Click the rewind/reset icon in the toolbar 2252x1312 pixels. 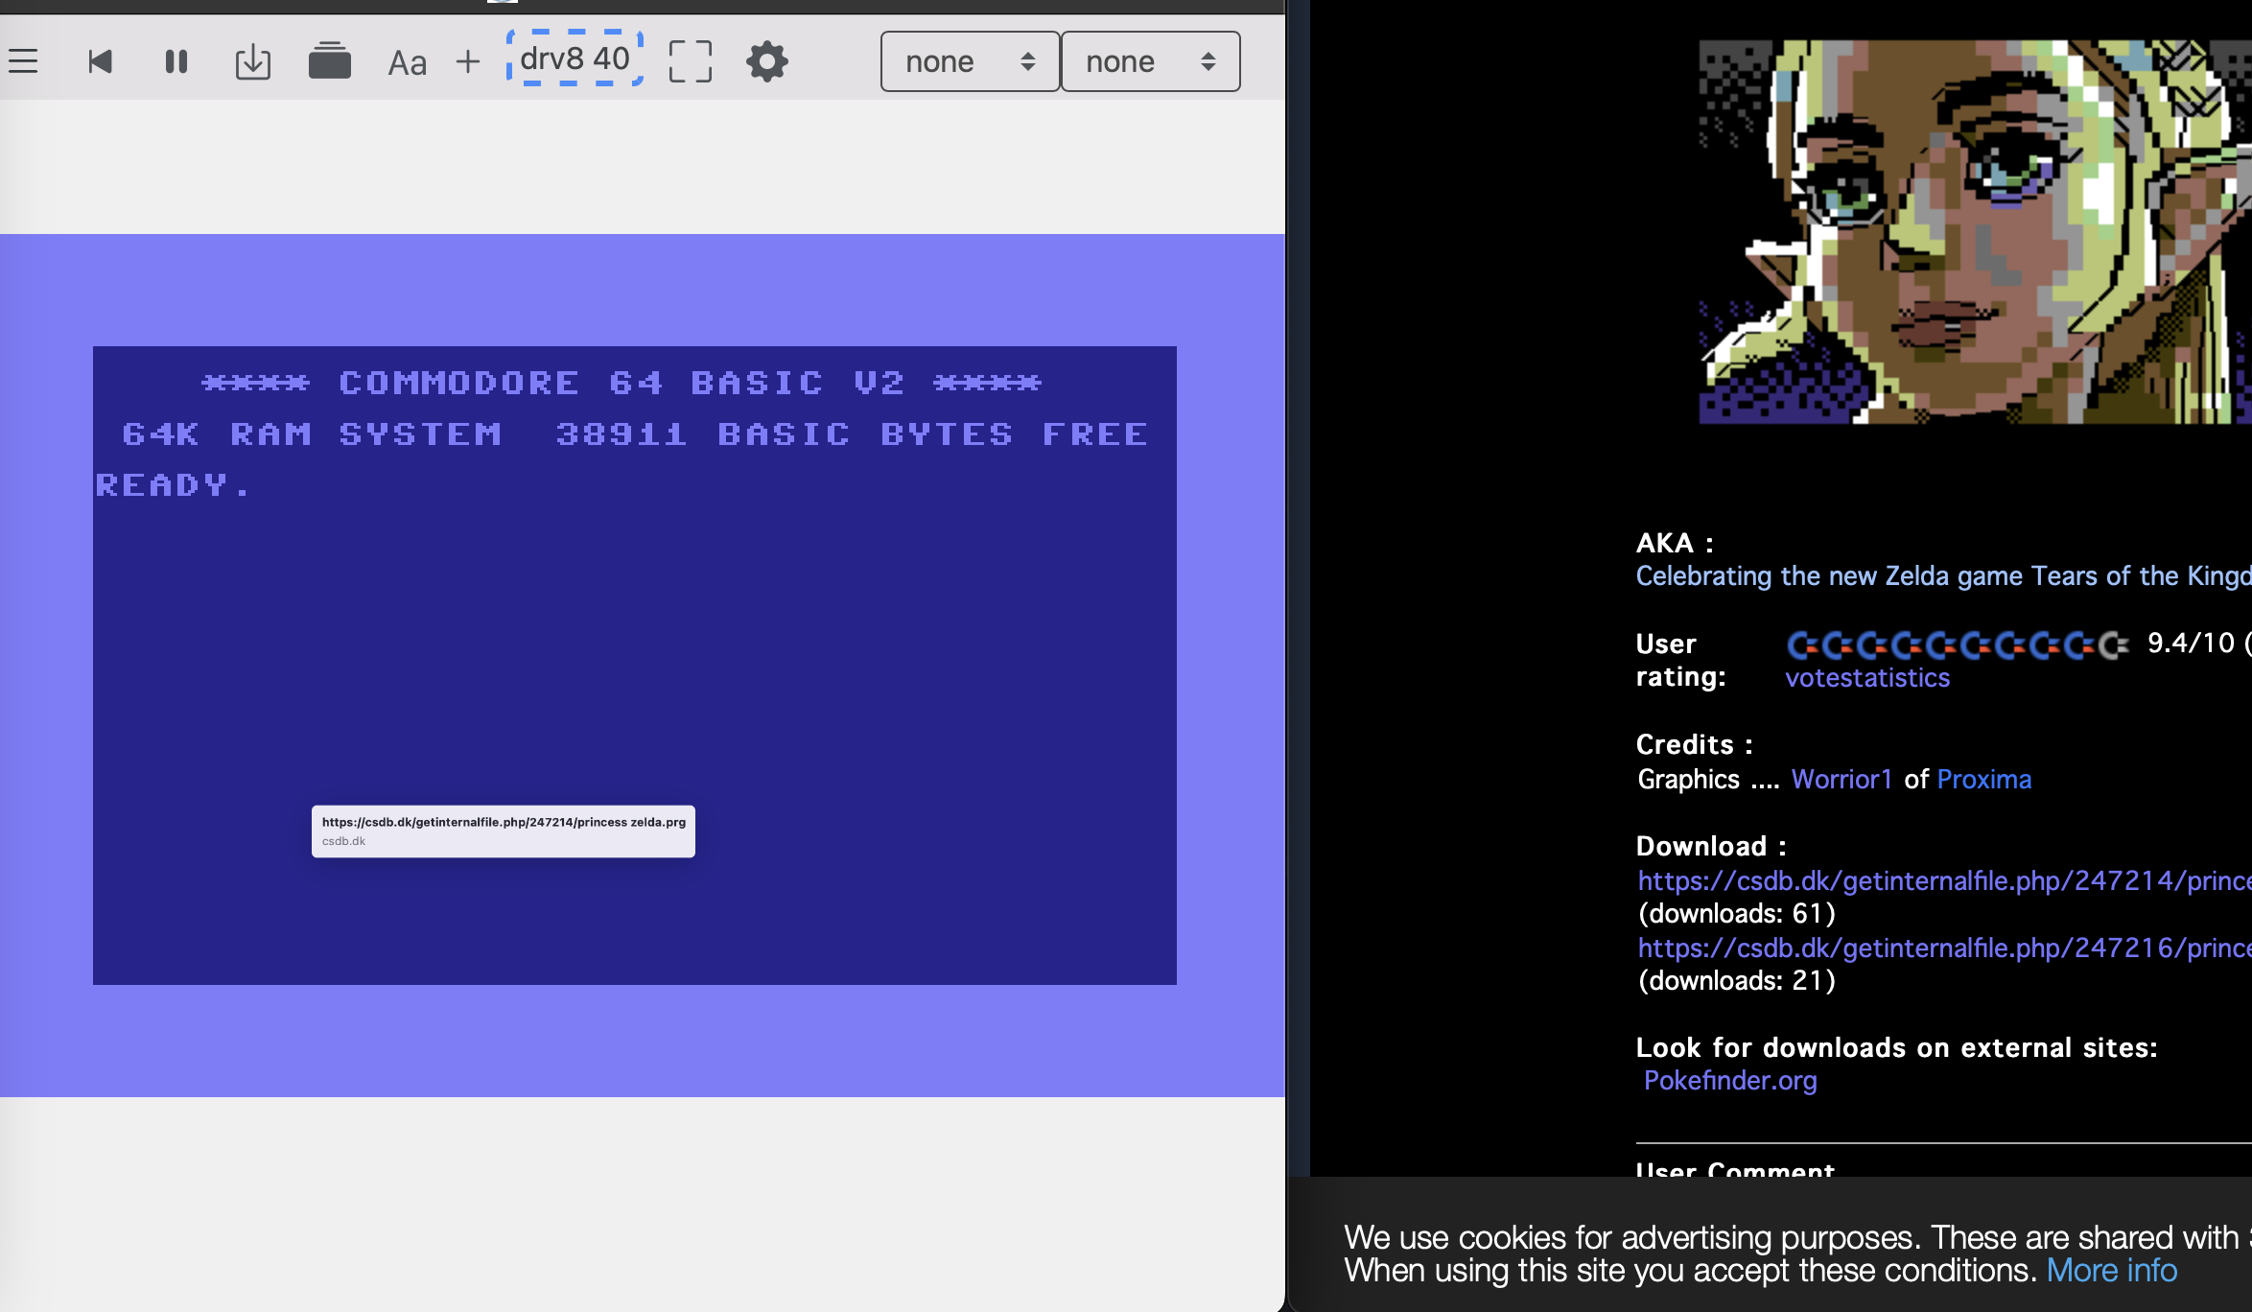[100, 61]
